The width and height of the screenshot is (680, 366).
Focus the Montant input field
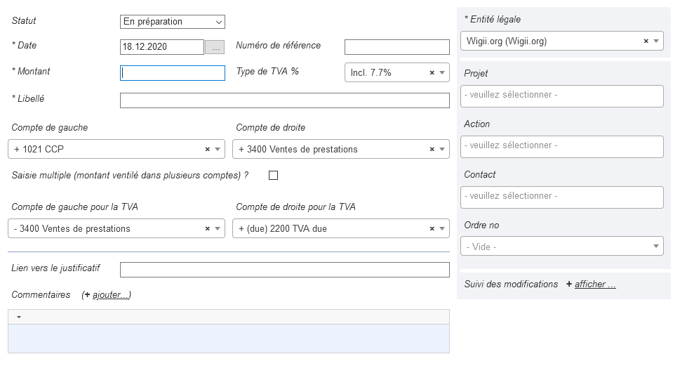(173, 72)
